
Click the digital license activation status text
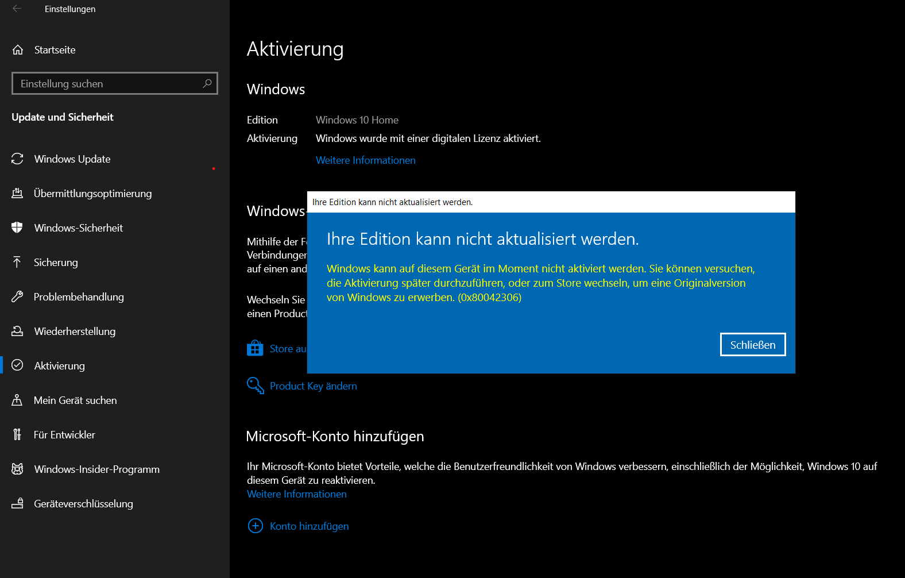tap(428, 138)
